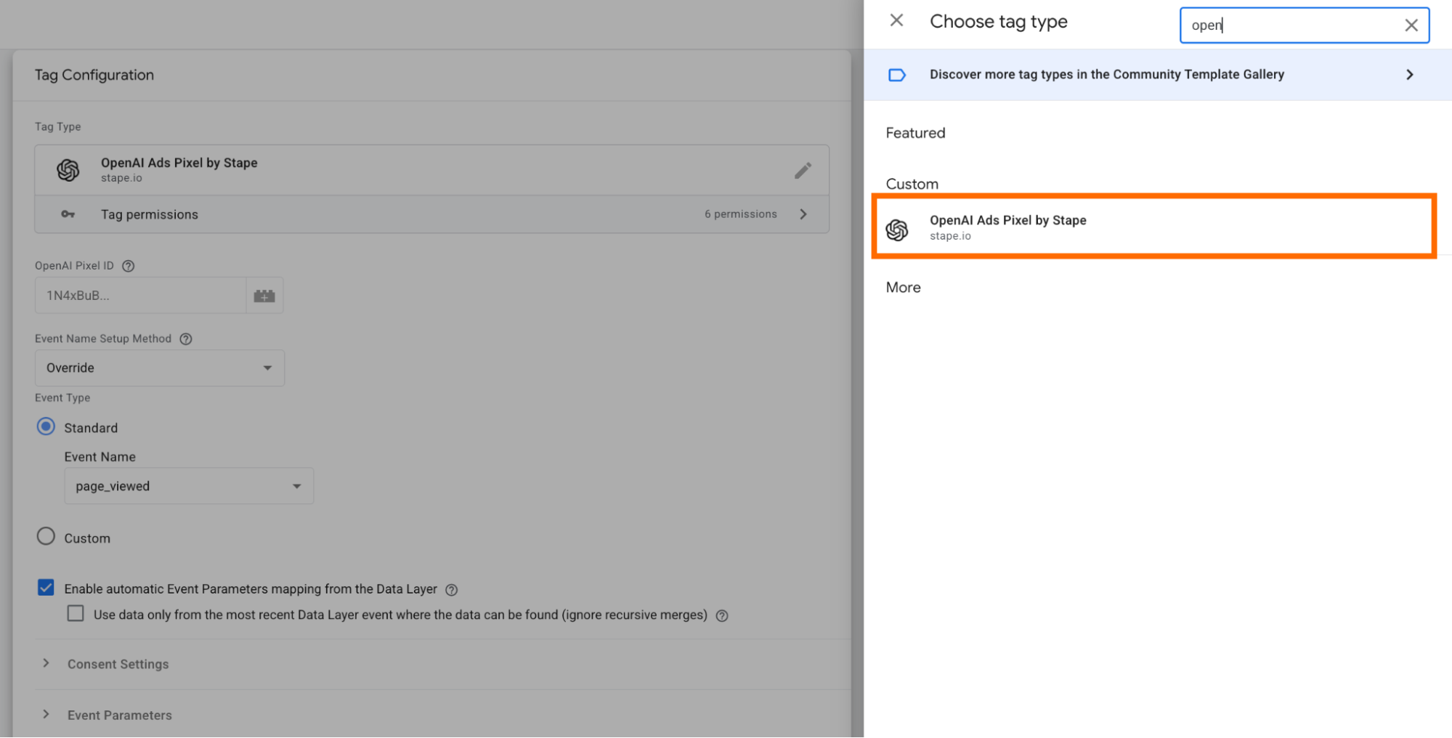Click the OpenAI logo in Tag Type
The image size is (1452, 738).
tap(68, 170)
